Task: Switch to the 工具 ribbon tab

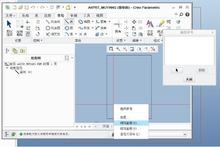Action: pyautogui.click(x=87, y=15)
